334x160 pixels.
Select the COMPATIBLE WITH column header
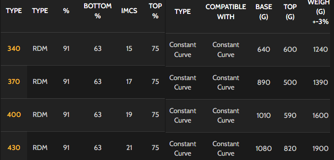click(226, 12)
